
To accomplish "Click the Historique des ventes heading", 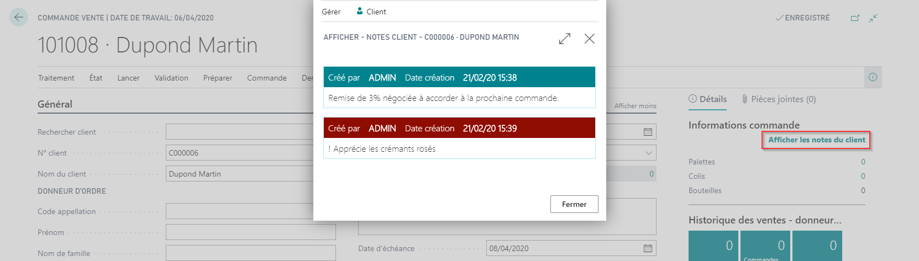I will (765, 220).
